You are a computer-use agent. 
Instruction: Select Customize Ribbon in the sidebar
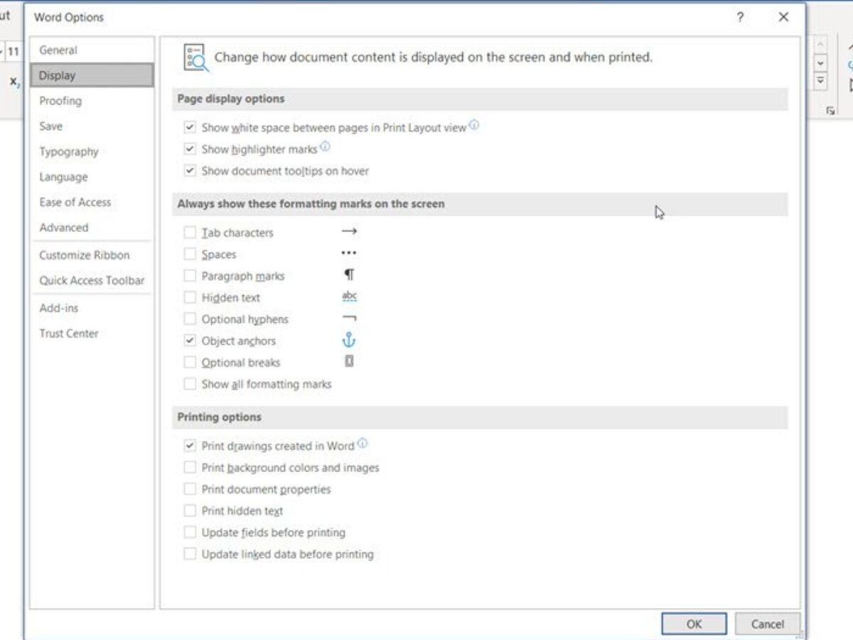click(85, 255)
